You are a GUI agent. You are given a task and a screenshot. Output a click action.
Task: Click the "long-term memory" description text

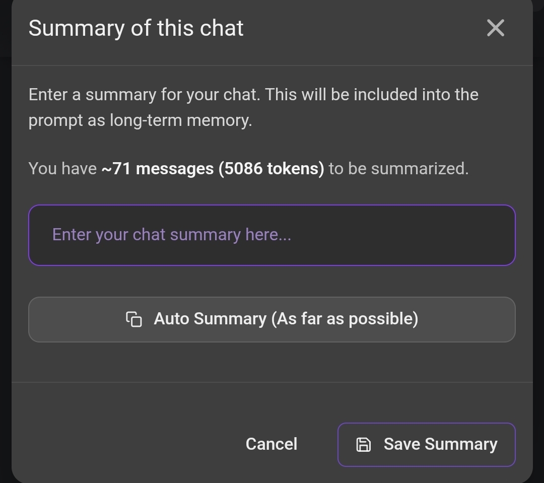click(x=180, y=121)
